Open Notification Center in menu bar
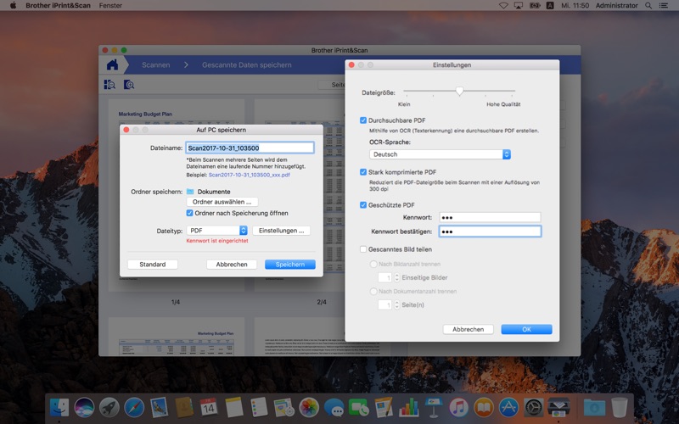Image resolution: width=679 pixels, height=424 pixels. coord(664,5)
